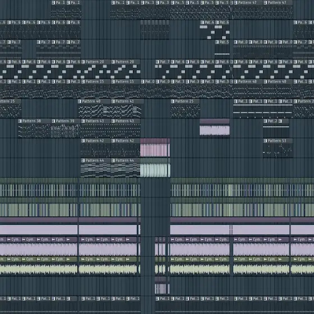The height and width of the screenshot is (314, 314).
Task: Select the pink audio clip beside Pattern 42
Action: coord(155,147)
